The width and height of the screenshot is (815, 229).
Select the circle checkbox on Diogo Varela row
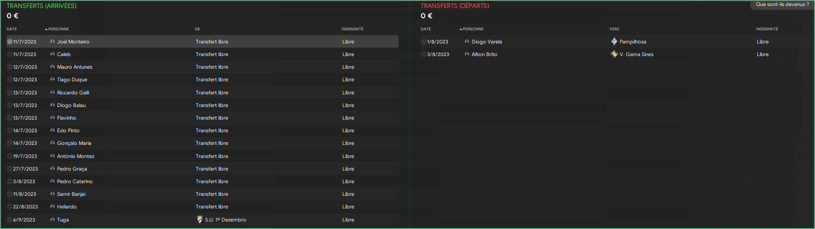click(x=424, y=42)
